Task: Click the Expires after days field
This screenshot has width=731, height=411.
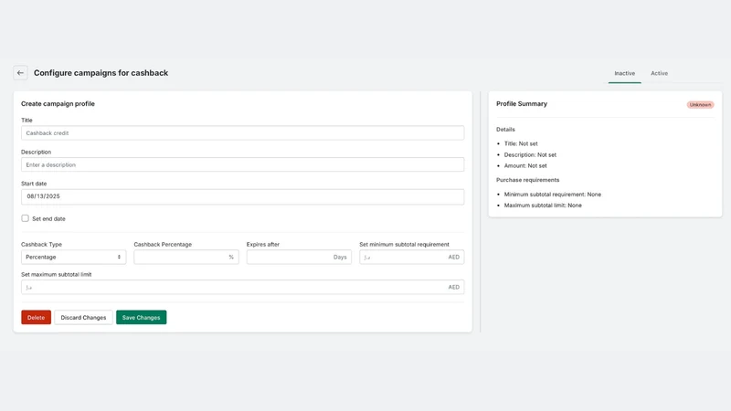Action: (299, 257)
